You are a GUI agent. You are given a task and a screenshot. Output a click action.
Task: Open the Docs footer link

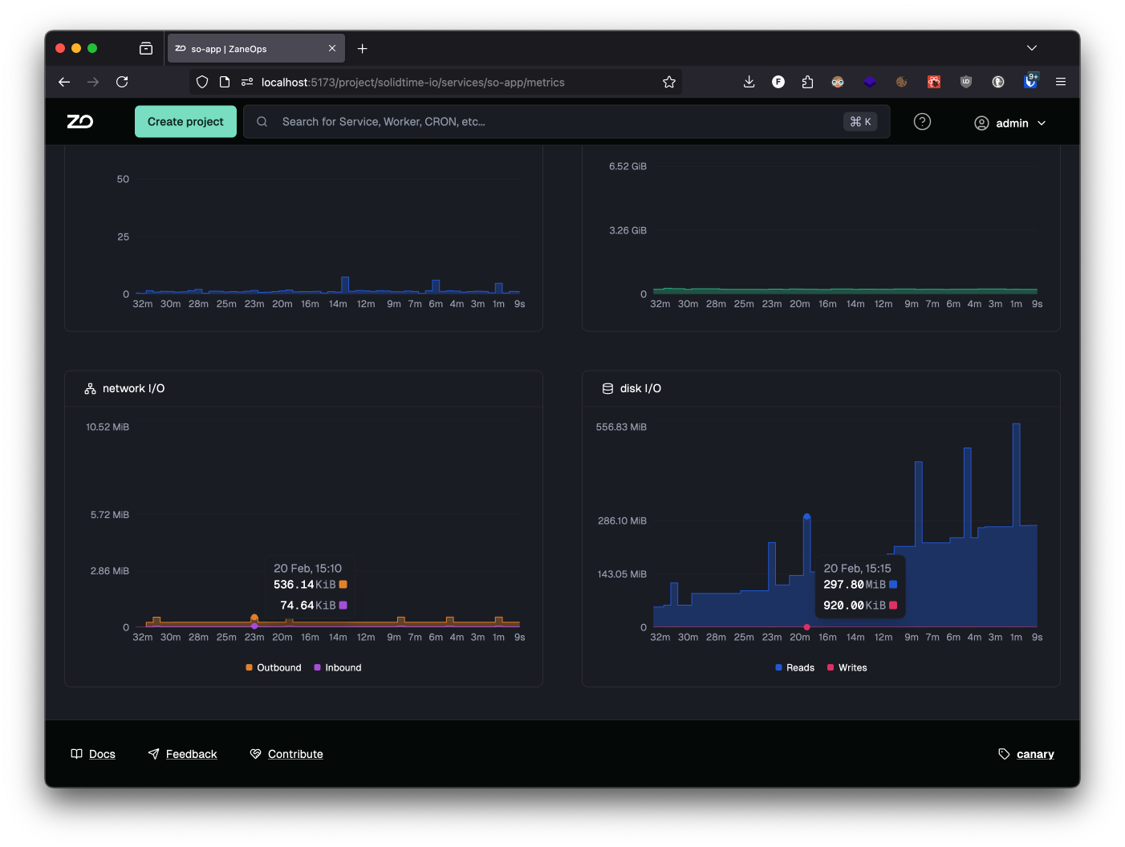[102, 754]
